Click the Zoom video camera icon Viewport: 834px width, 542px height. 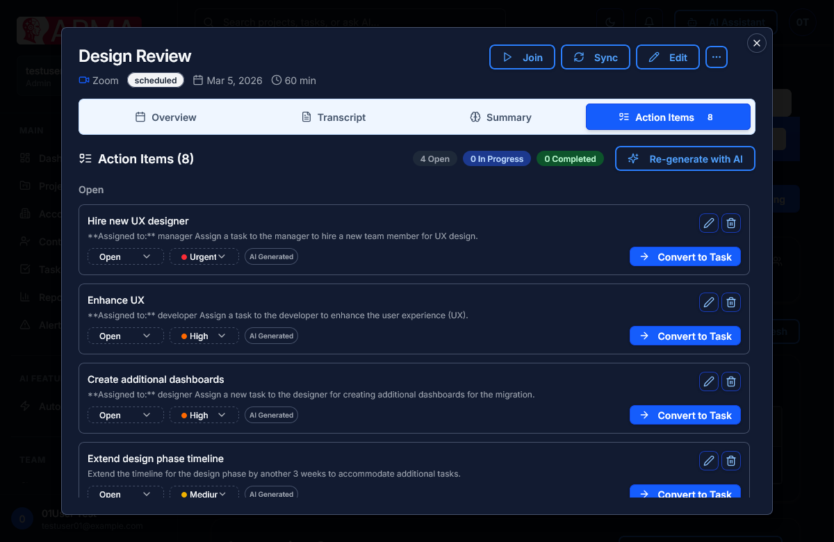[82, 80]
